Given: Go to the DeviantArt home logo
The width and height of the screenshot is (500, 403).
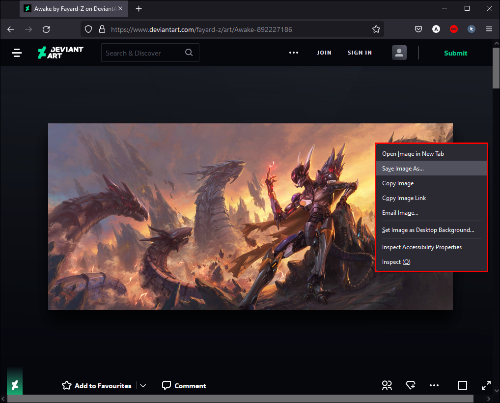Looking at the screenshot, I should (x=60, y=53).
